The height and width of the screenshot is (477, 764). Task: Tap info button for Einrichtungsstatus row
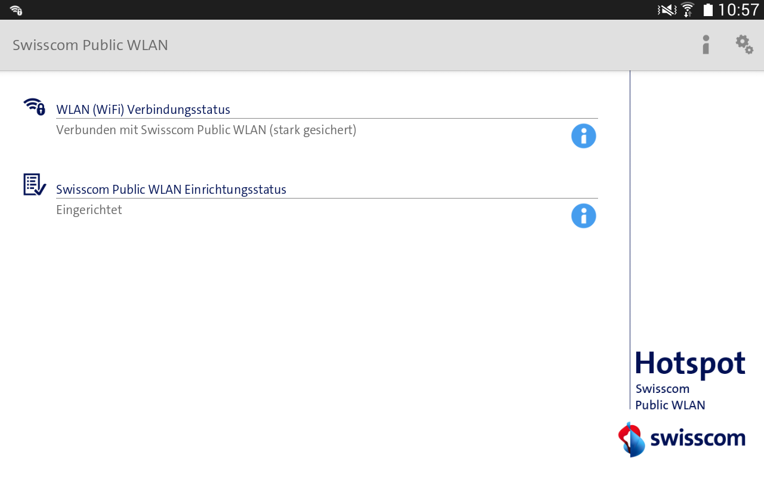(x=584, y=216)
